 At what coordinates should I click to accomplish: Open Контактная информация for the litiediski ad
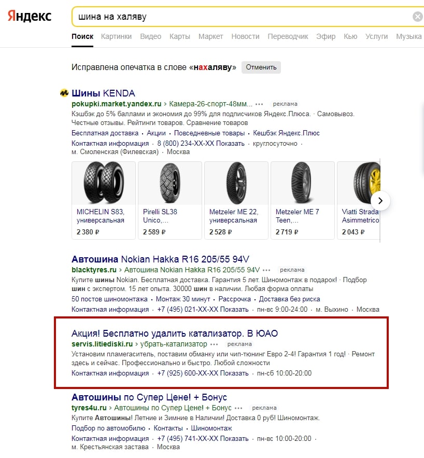click(x=110, y=373)
